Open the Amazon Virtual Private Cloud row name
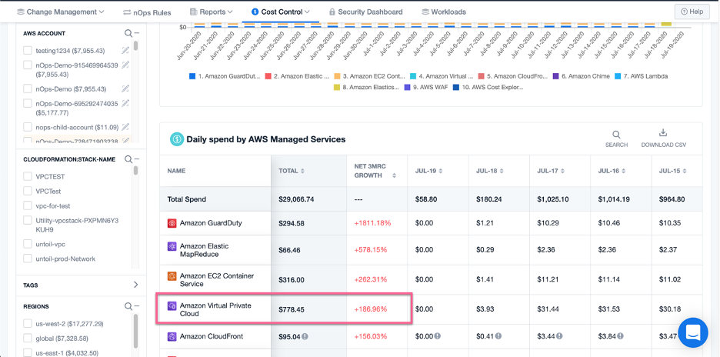Viewport: 720px width, 357px height. pos(215,309)
